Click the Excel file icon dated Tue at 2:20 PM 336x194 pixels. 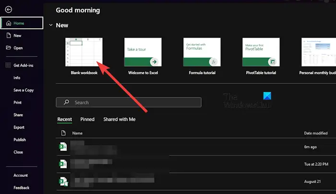pos(63,164)
